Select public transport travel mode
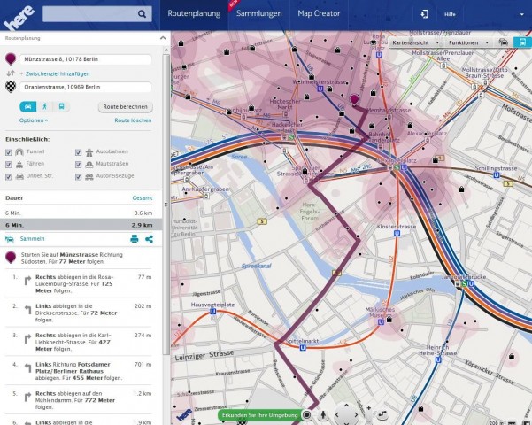Image resolution: width=532 pixels, height=425 pixels. point(61,106)
